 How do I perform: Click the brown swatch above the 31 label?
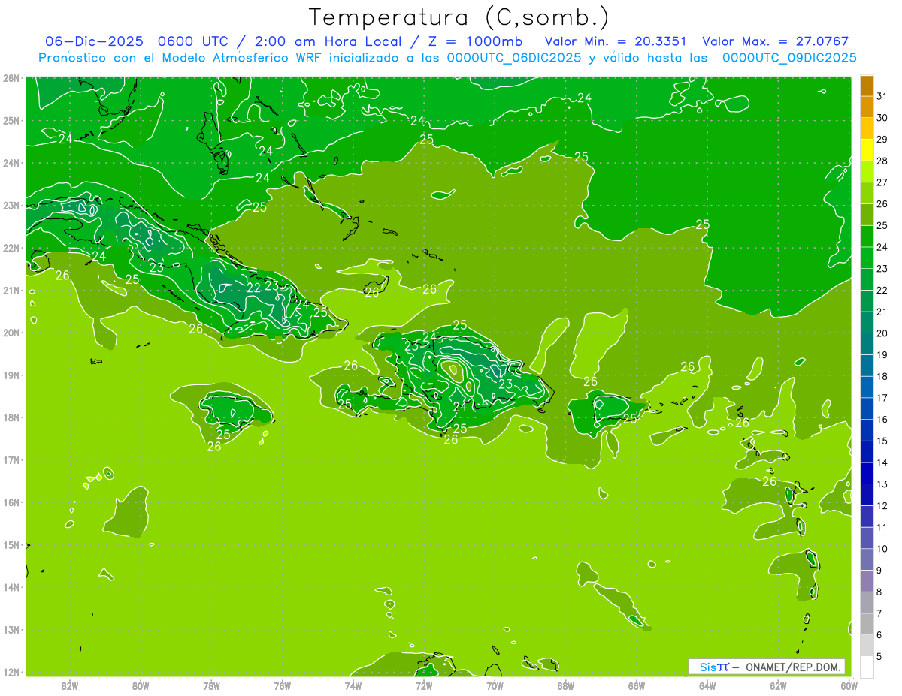pos(867,86)
